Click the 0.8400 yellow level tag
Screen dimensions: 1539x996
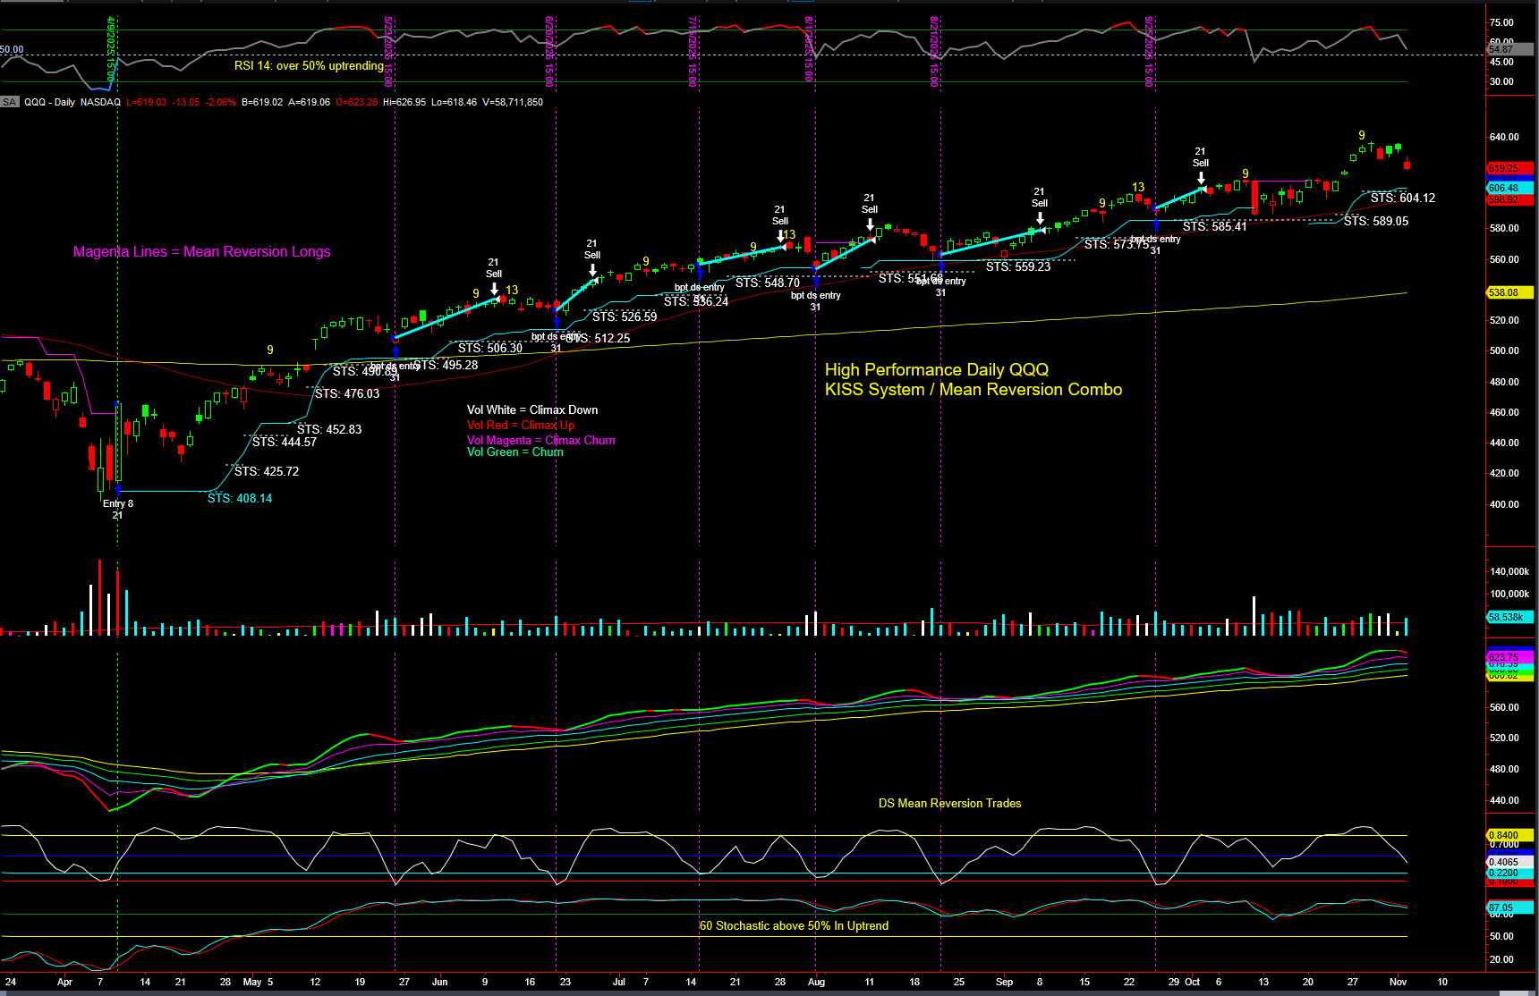coord(1507,835)
